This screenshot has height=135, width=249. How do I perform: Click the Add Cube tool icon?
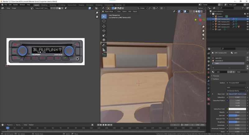click(104, 55)
